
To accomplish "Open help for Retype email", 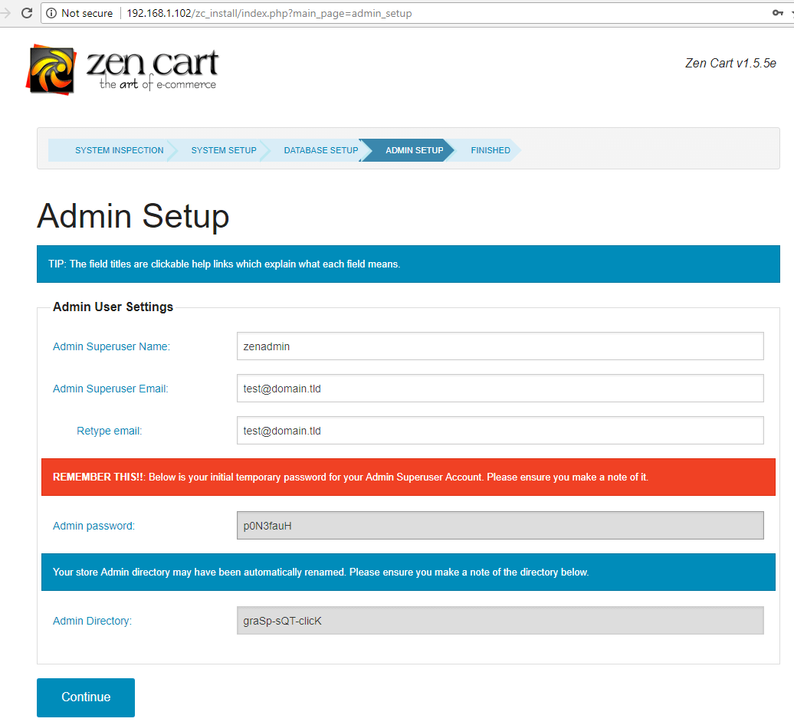I will click(110, 431).
